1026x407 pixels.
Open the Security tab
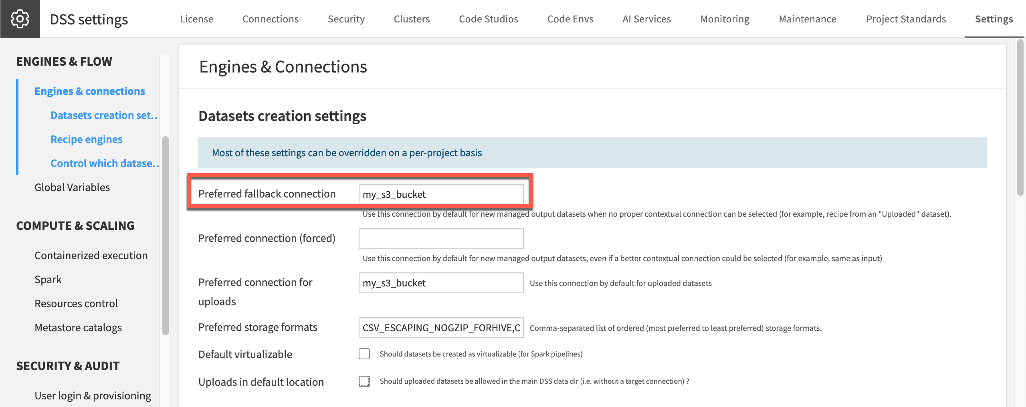pyautogui.click(x=346, y=19)
